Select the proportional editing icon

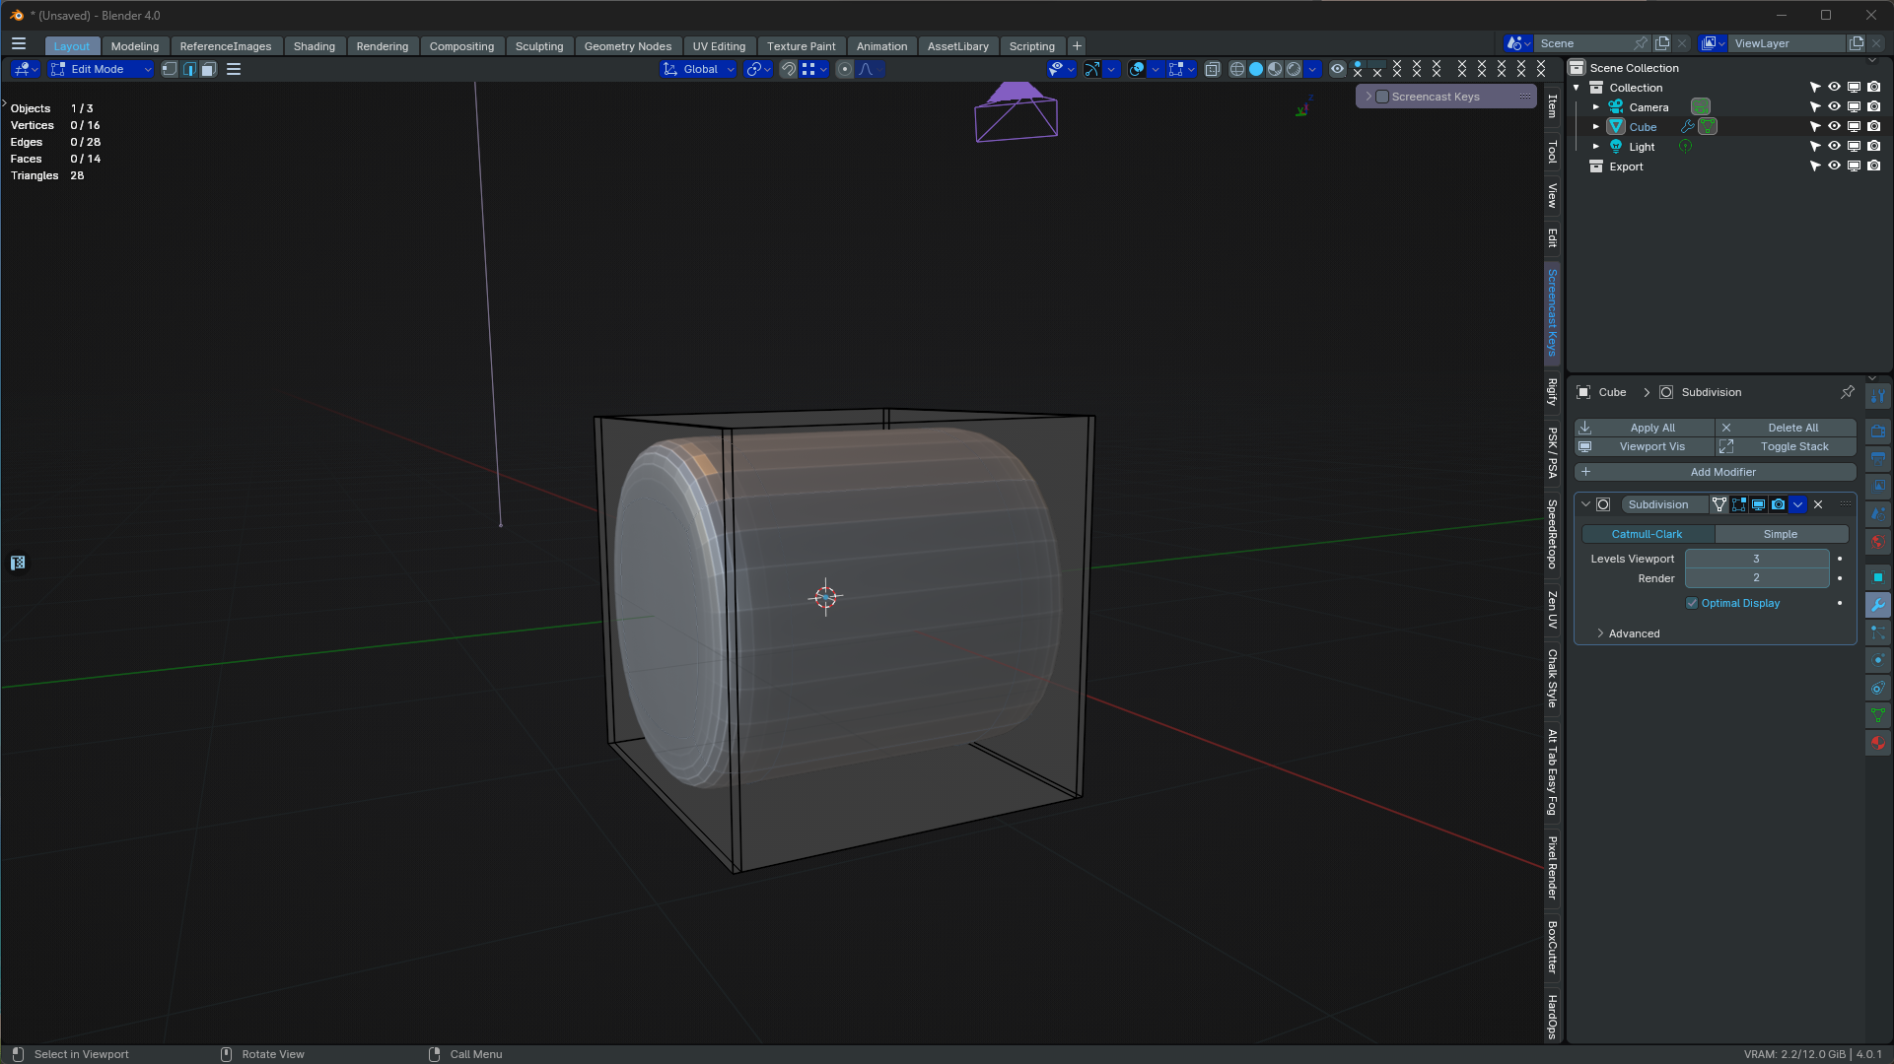(843, 69)
